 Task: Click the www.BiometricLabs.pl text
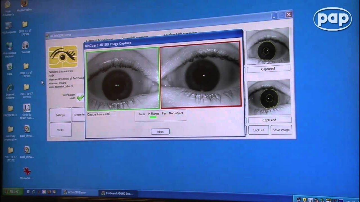coord(60,87)
